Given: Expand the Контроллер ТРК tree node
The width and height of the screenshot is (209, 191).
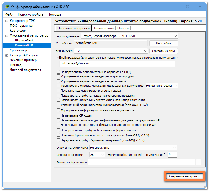Looking at the screenshot, I should point(7,21).
